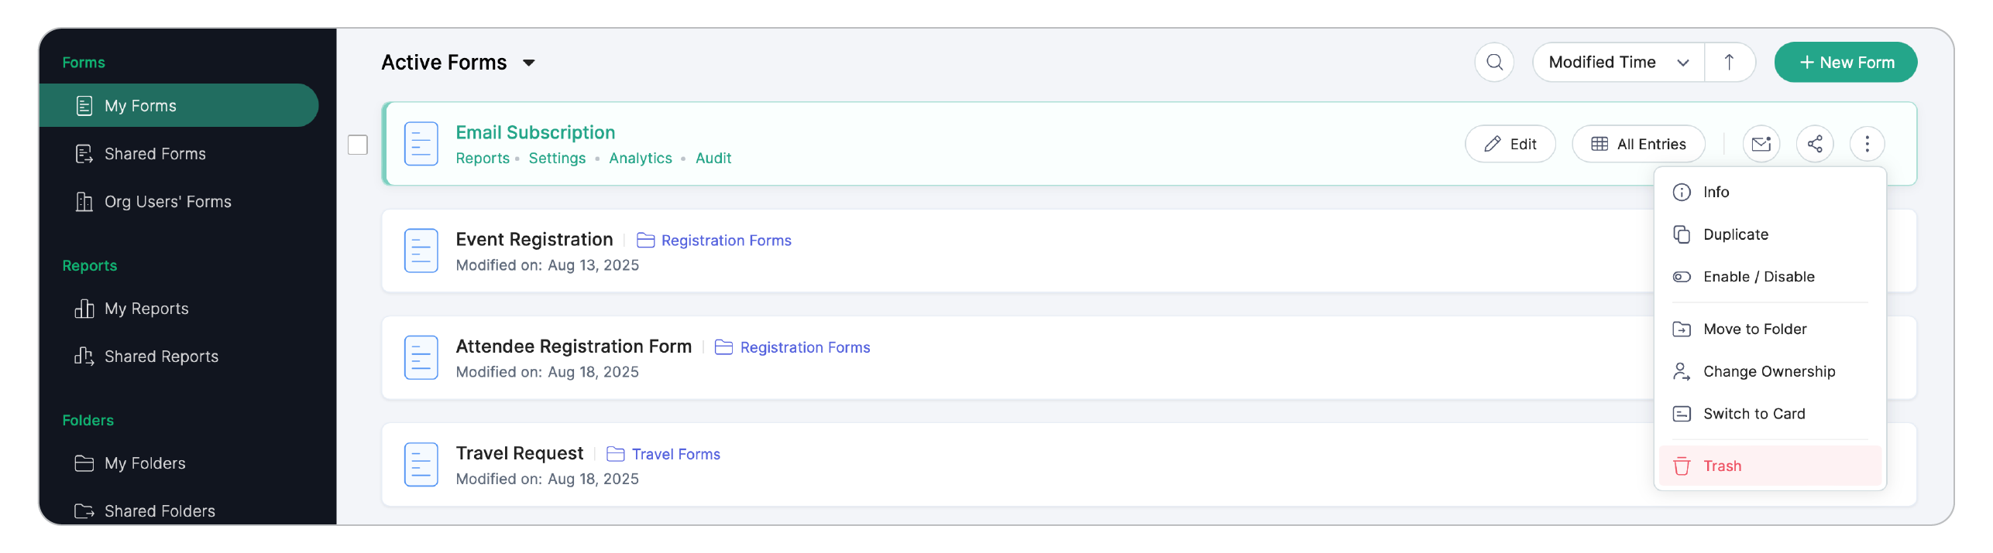This screenshot has width=1993, height=553.
Task: Click the All Entries button
Action: [x=1638, y=144]
